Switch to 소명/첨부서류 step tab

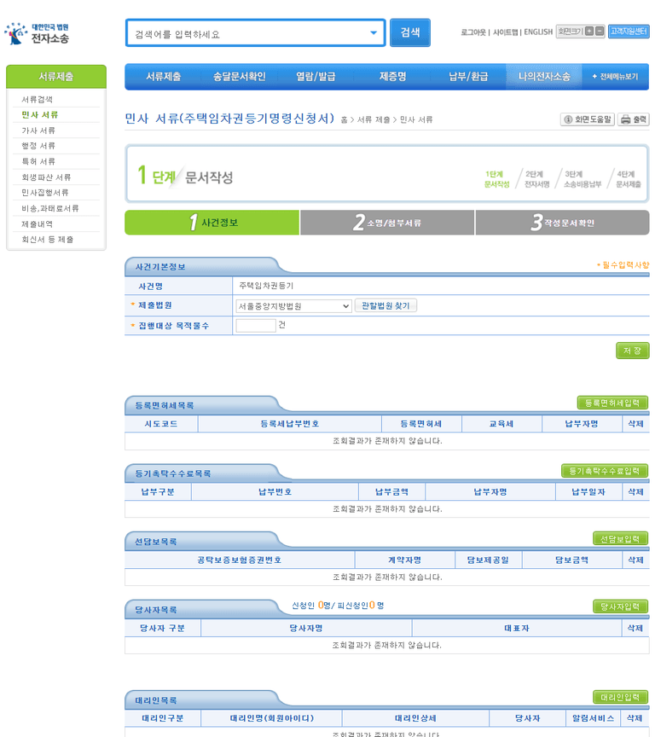[x=387, y=223]
